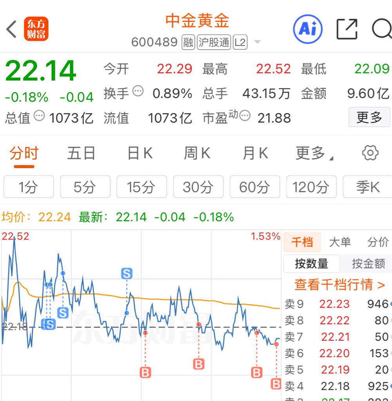Tap the 卖7 row price 22.21
Viewport: 392px width, 401px height.
coord(336,337)
